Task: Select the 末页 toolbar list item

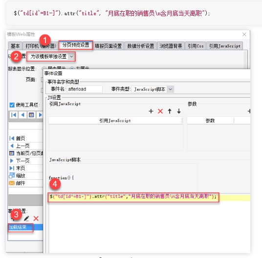Action: coord(25,168)
